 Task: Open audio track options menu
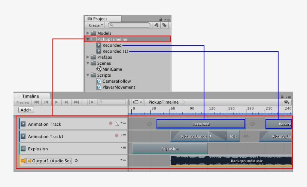123,160
